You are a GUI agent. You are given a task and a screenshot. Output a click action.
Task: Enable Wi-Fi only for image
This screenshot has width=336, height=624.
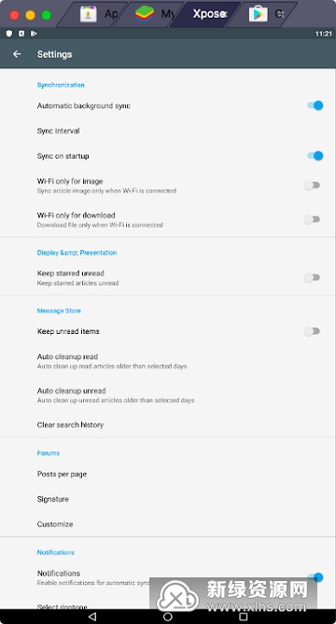pyautogui.click(x=312, y=185)
